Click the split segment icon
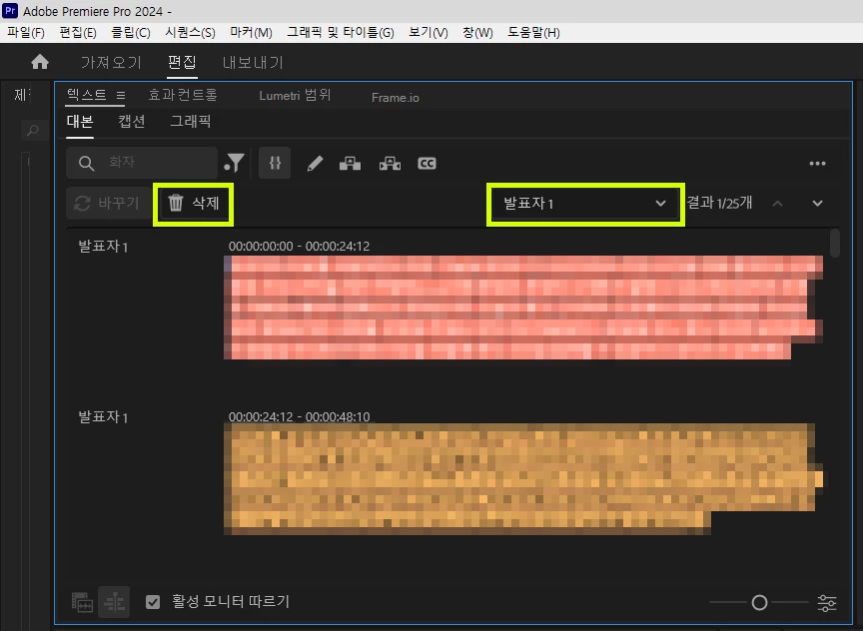The image size is (863, 631). 390,164
